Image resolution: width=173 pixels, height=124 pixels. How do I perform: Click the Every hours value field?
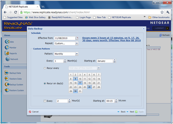62,101
